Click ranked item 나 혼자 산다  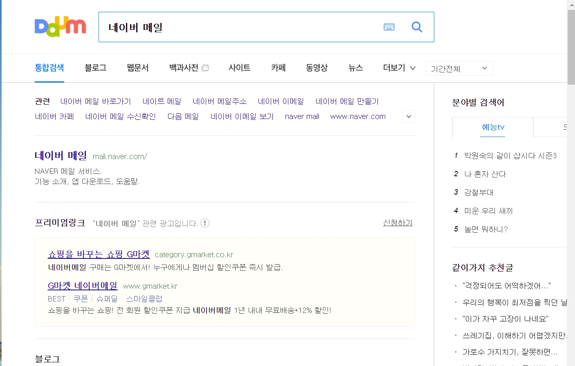pyautogui.click(x=485, y=174)
